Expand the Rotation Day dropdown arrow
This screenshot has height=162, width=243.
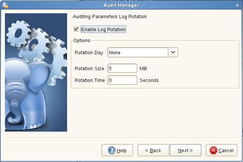[x=173, y=52]
